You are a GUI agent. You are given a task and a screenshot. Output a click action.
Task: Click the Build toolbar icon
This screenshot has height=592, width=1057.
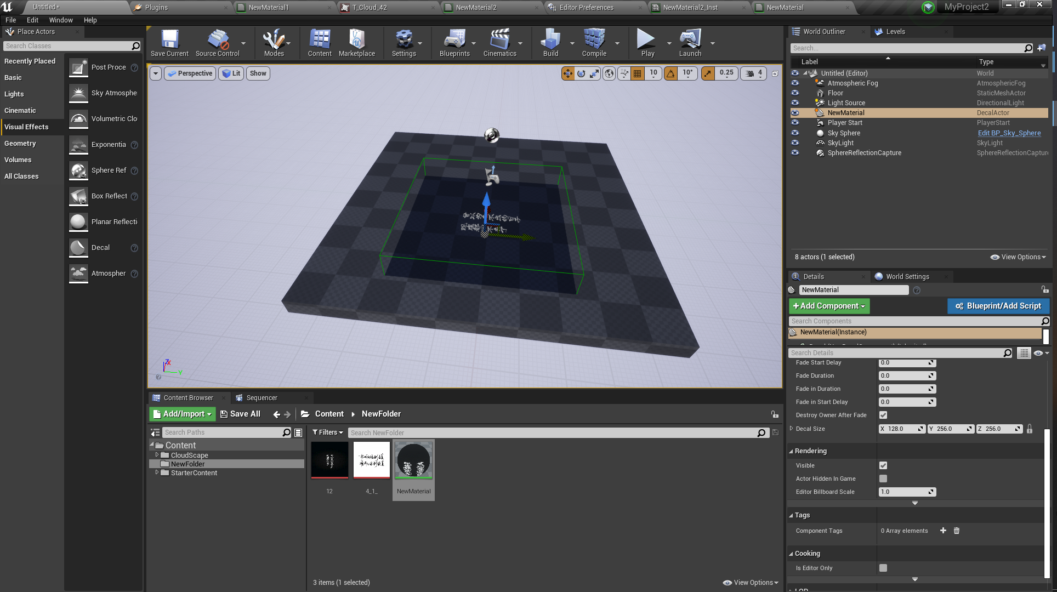point(550,43)
